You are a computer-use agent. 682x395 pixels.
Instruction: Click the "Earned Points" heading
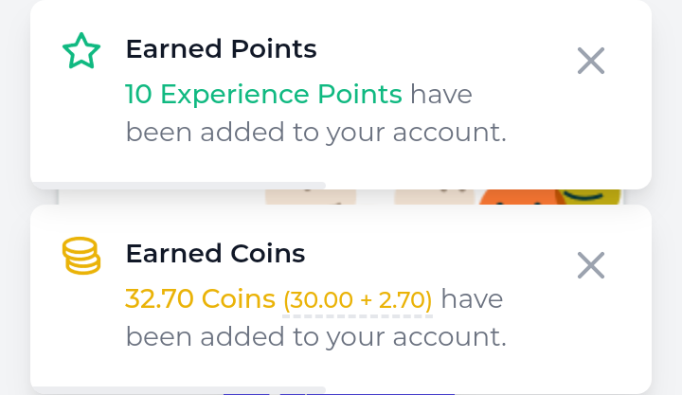click(221, 49)
